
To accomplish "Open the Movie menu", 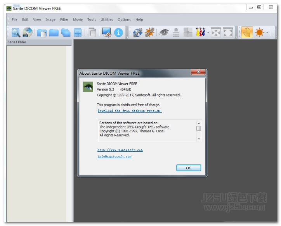I will (78, 20).
